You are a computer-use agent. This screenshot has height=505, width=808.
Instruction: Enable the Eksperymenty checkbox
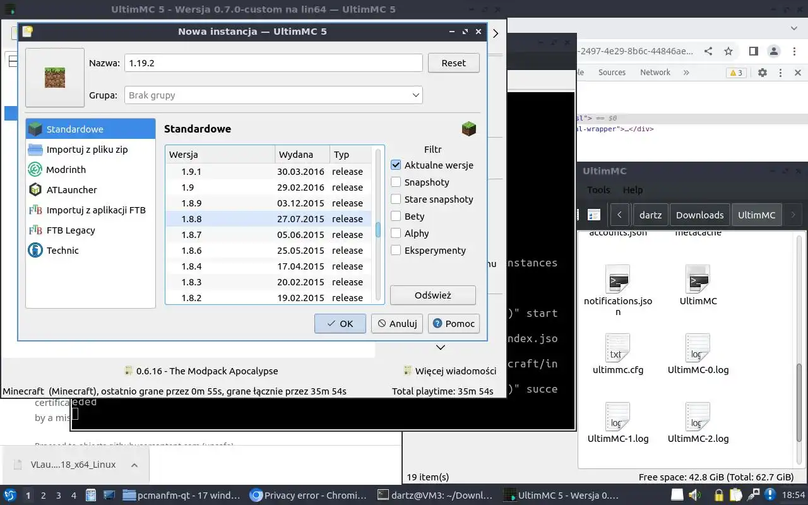tap(396, 251)
